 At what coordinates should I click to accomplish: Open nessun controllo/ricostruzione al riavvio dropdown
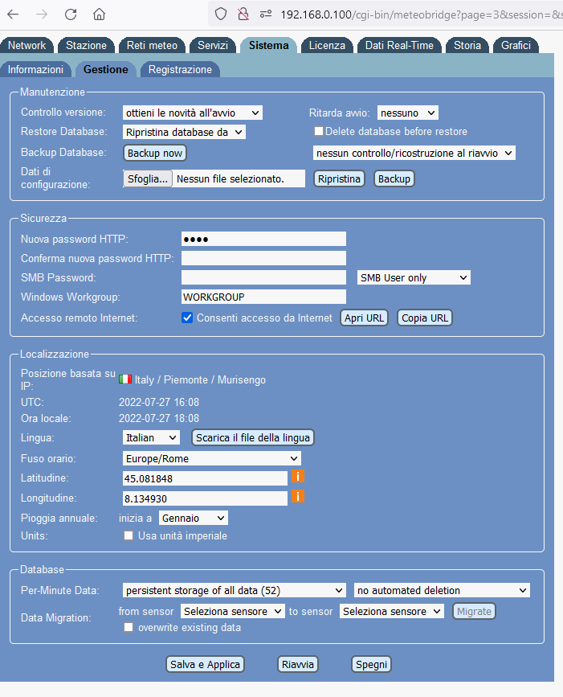pyautogui.click(x=414, y=153)
